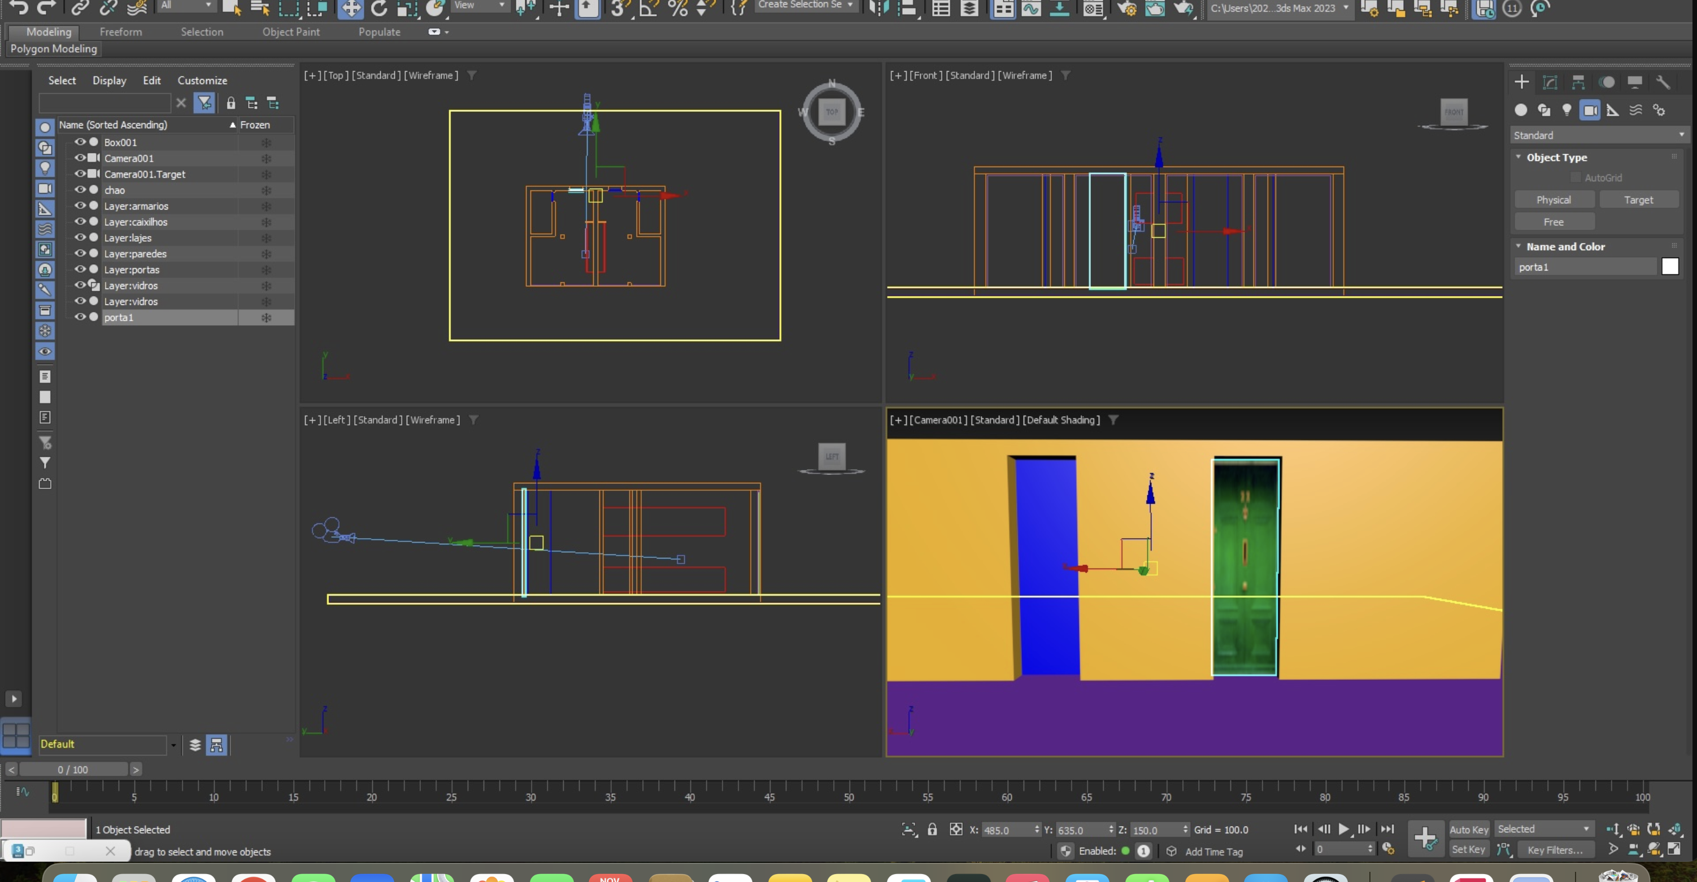Click the Physical camera button

click(1554, 199)
